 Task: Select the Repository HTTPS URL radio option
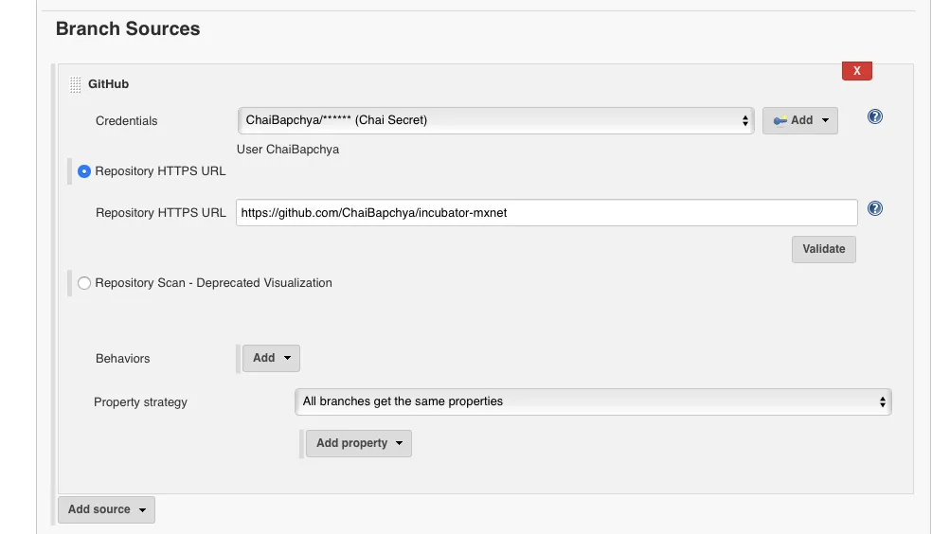[85, 171]
